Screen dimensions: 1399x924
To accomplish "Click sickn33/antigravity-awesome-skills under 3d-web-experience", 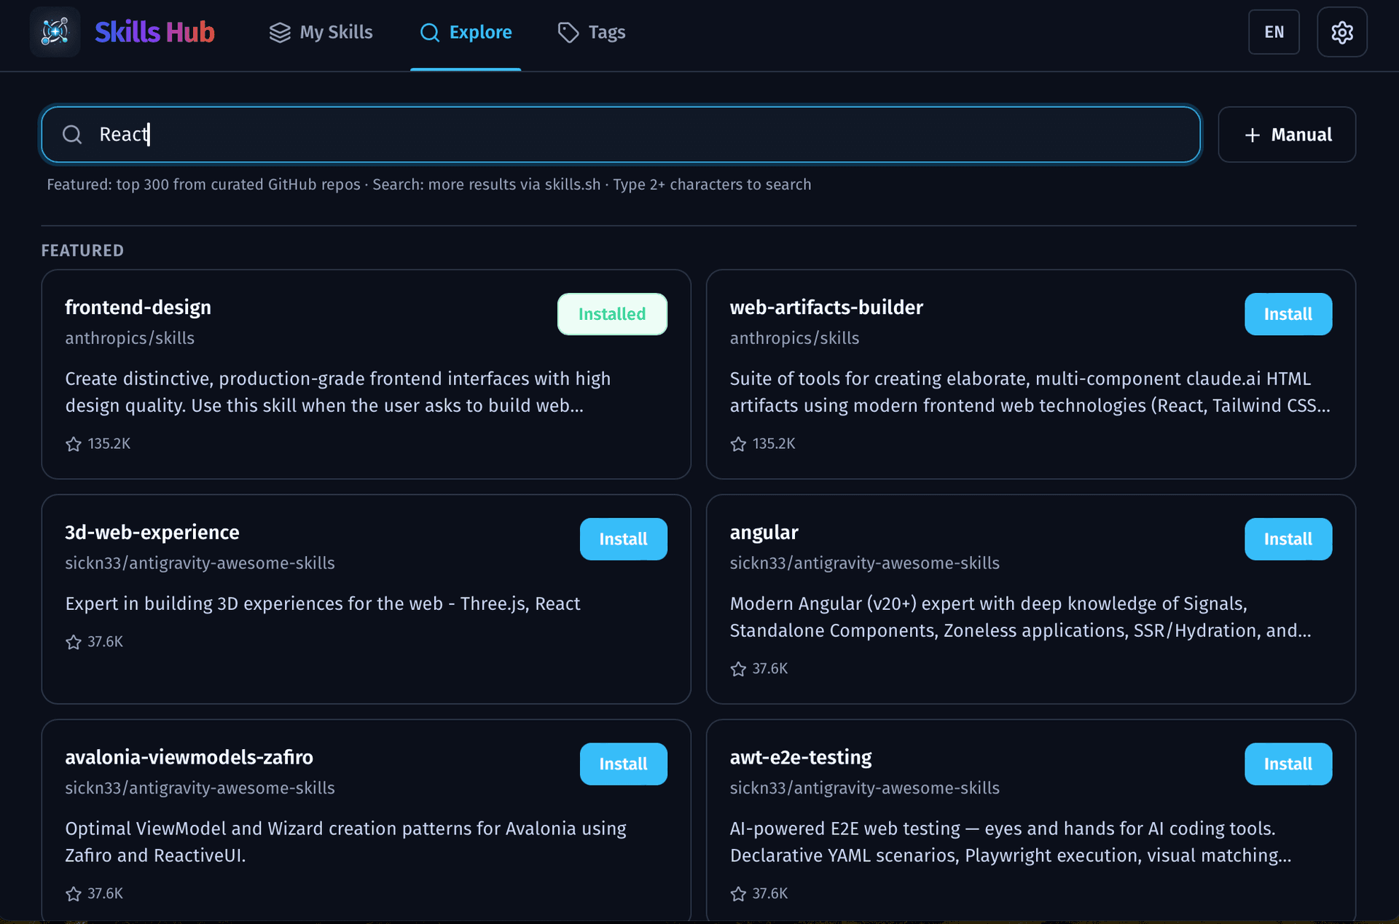I will 200,563.
